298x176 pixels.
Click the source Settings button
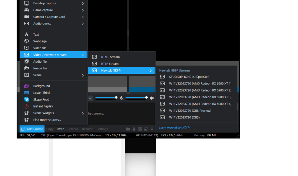coord(102,129)
